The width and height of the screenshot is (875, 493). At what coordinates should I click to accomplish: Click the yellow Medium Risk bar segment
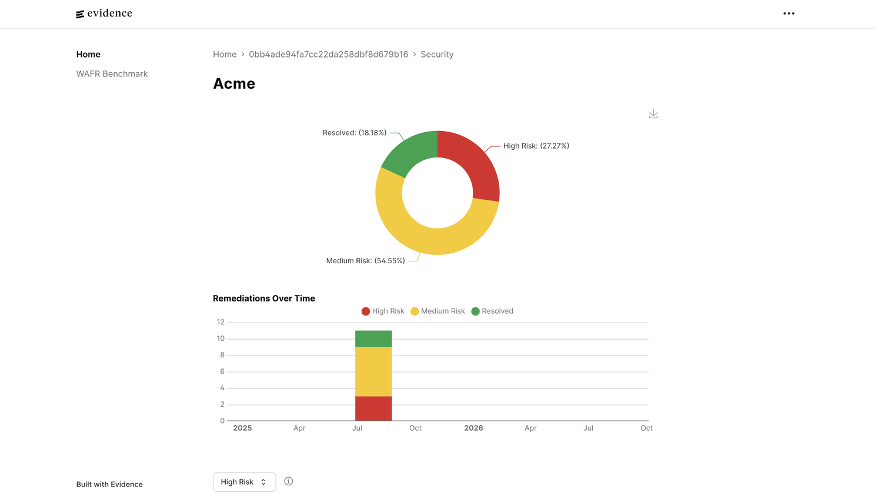click(373, 372)
